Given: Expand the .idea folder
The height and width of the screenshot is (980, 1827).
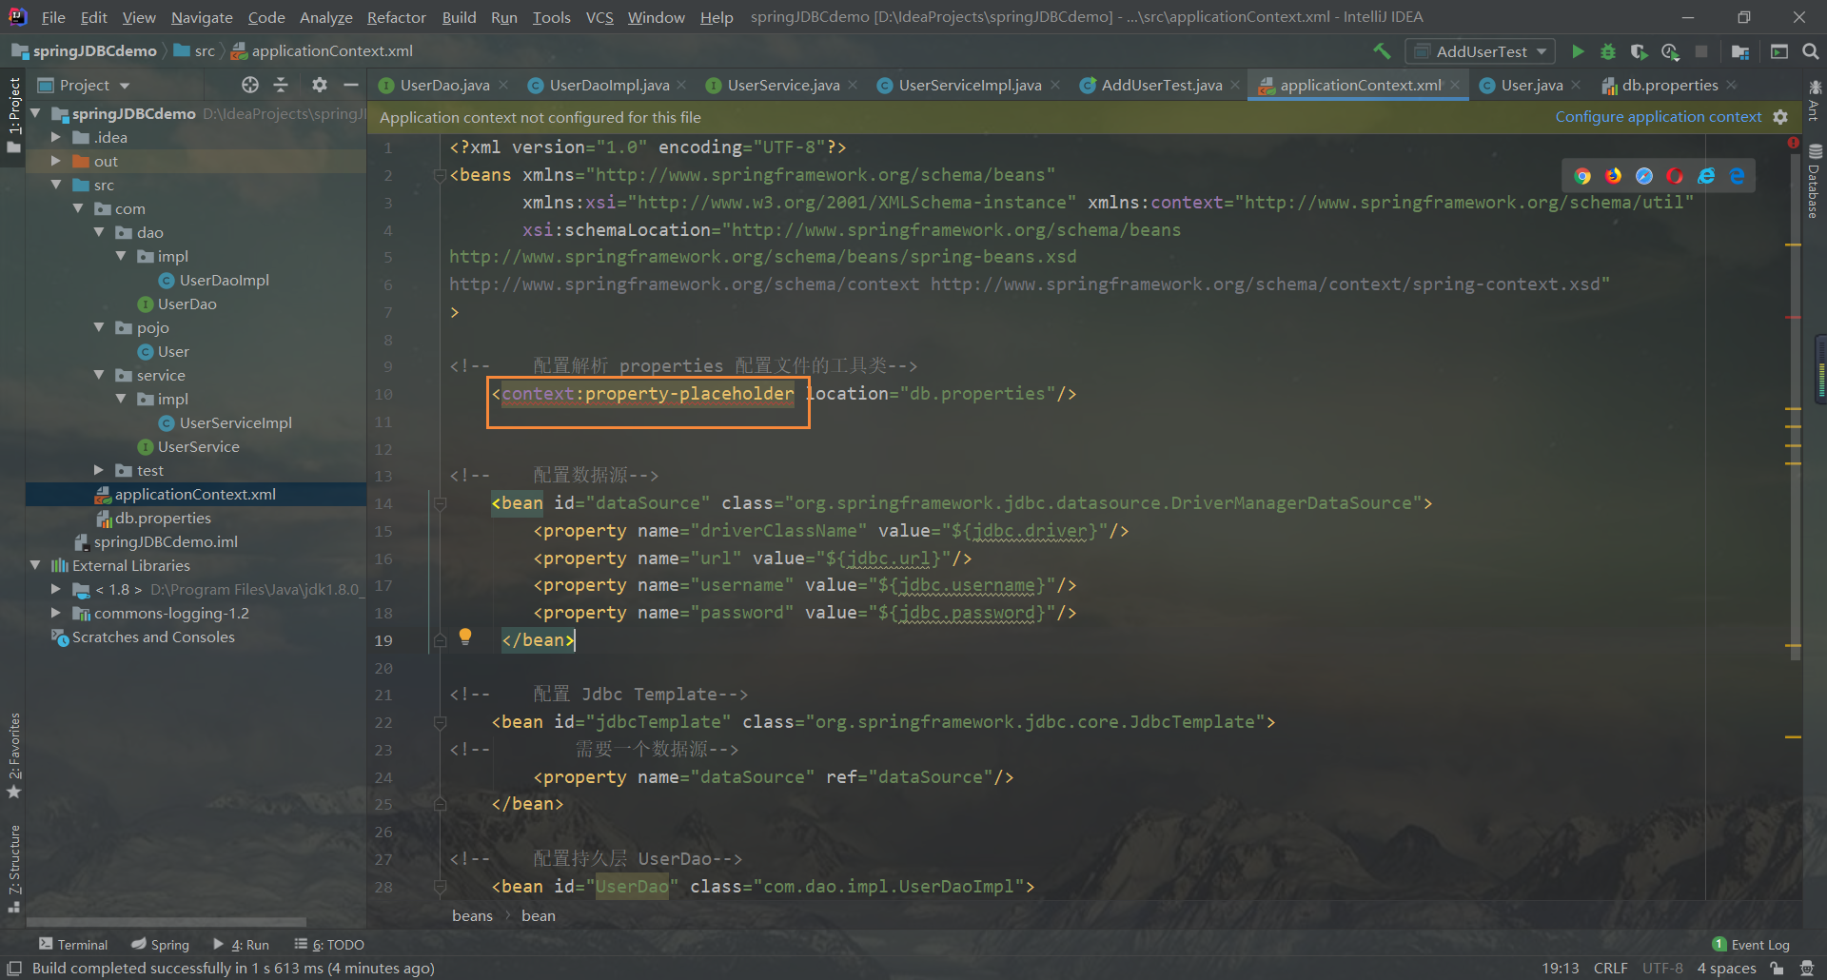Looking at the screenshot, I should pos(56,137).
